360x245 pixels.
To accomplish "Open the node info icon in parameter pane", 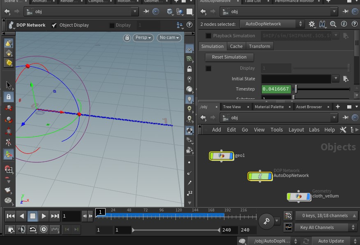I will coord(344,24).
